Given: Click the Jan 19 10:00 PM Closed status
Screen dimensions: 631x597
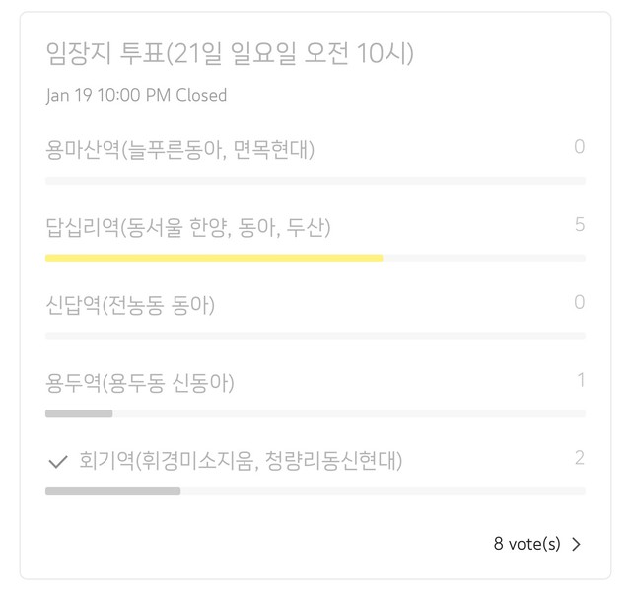Looking at the screenshot, I should click(x=136, y=95).
